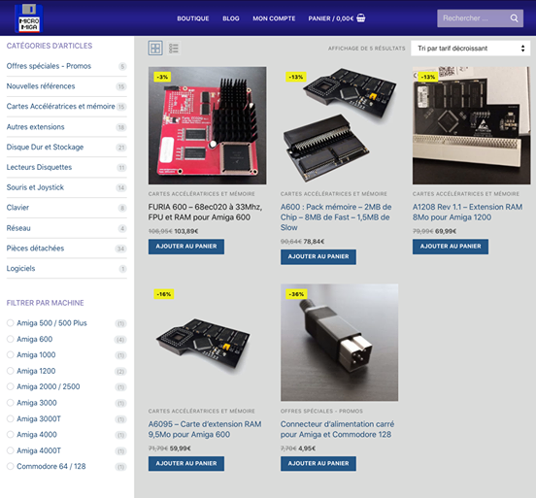Open Disque Dur et Stockage category
Screen dimensions: 536x498
click(45, 147)
